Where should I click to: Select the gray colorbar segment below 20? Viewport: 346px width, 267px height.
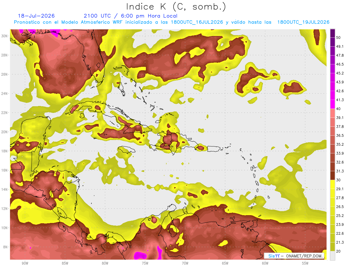pos(332,256)
